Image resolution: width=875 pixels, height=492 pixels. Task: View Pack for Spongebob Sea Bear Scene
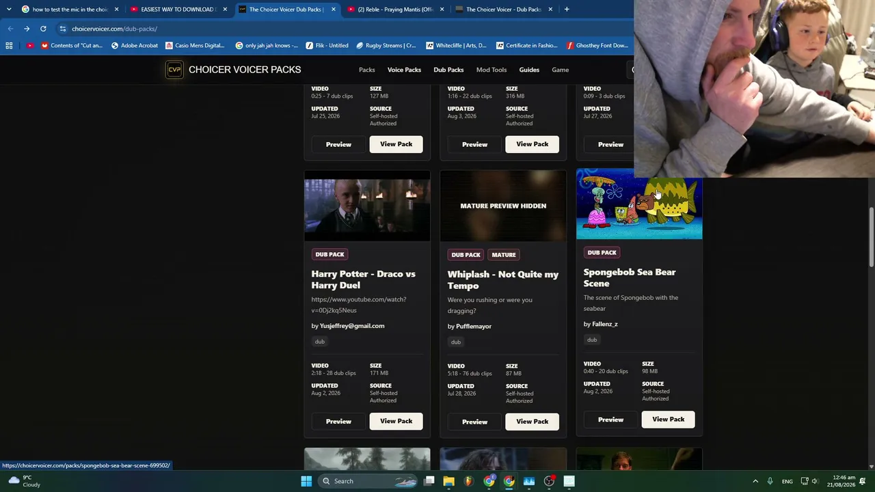(x=668, y=420)
